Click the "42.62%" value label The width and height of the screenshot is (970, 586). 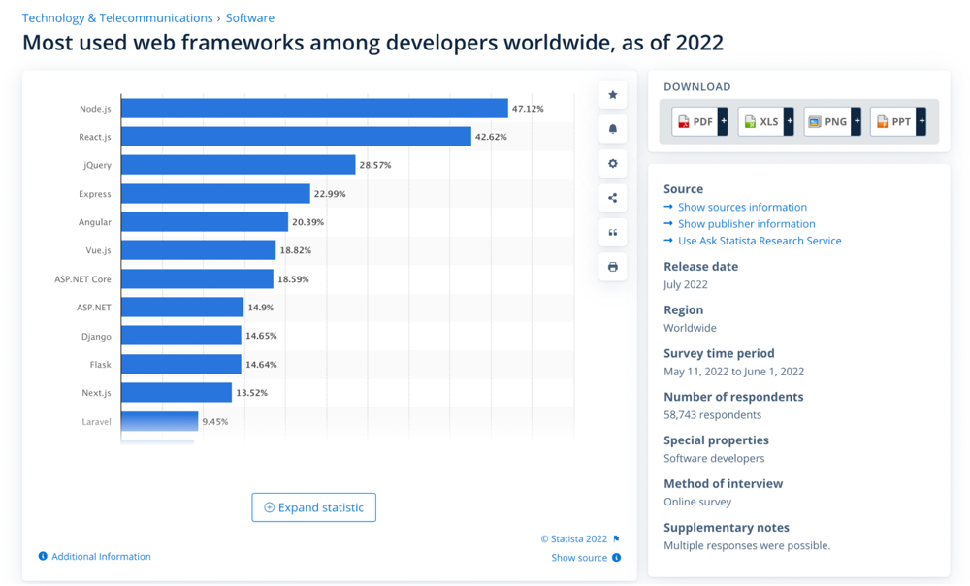coord(491,137)
